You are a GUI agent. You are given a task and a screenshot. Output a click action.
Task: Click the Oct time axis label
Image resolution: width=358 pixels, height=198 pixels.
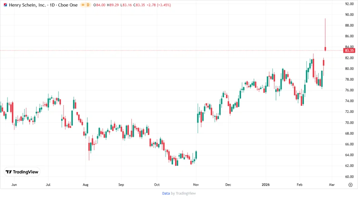click(157, 184)
